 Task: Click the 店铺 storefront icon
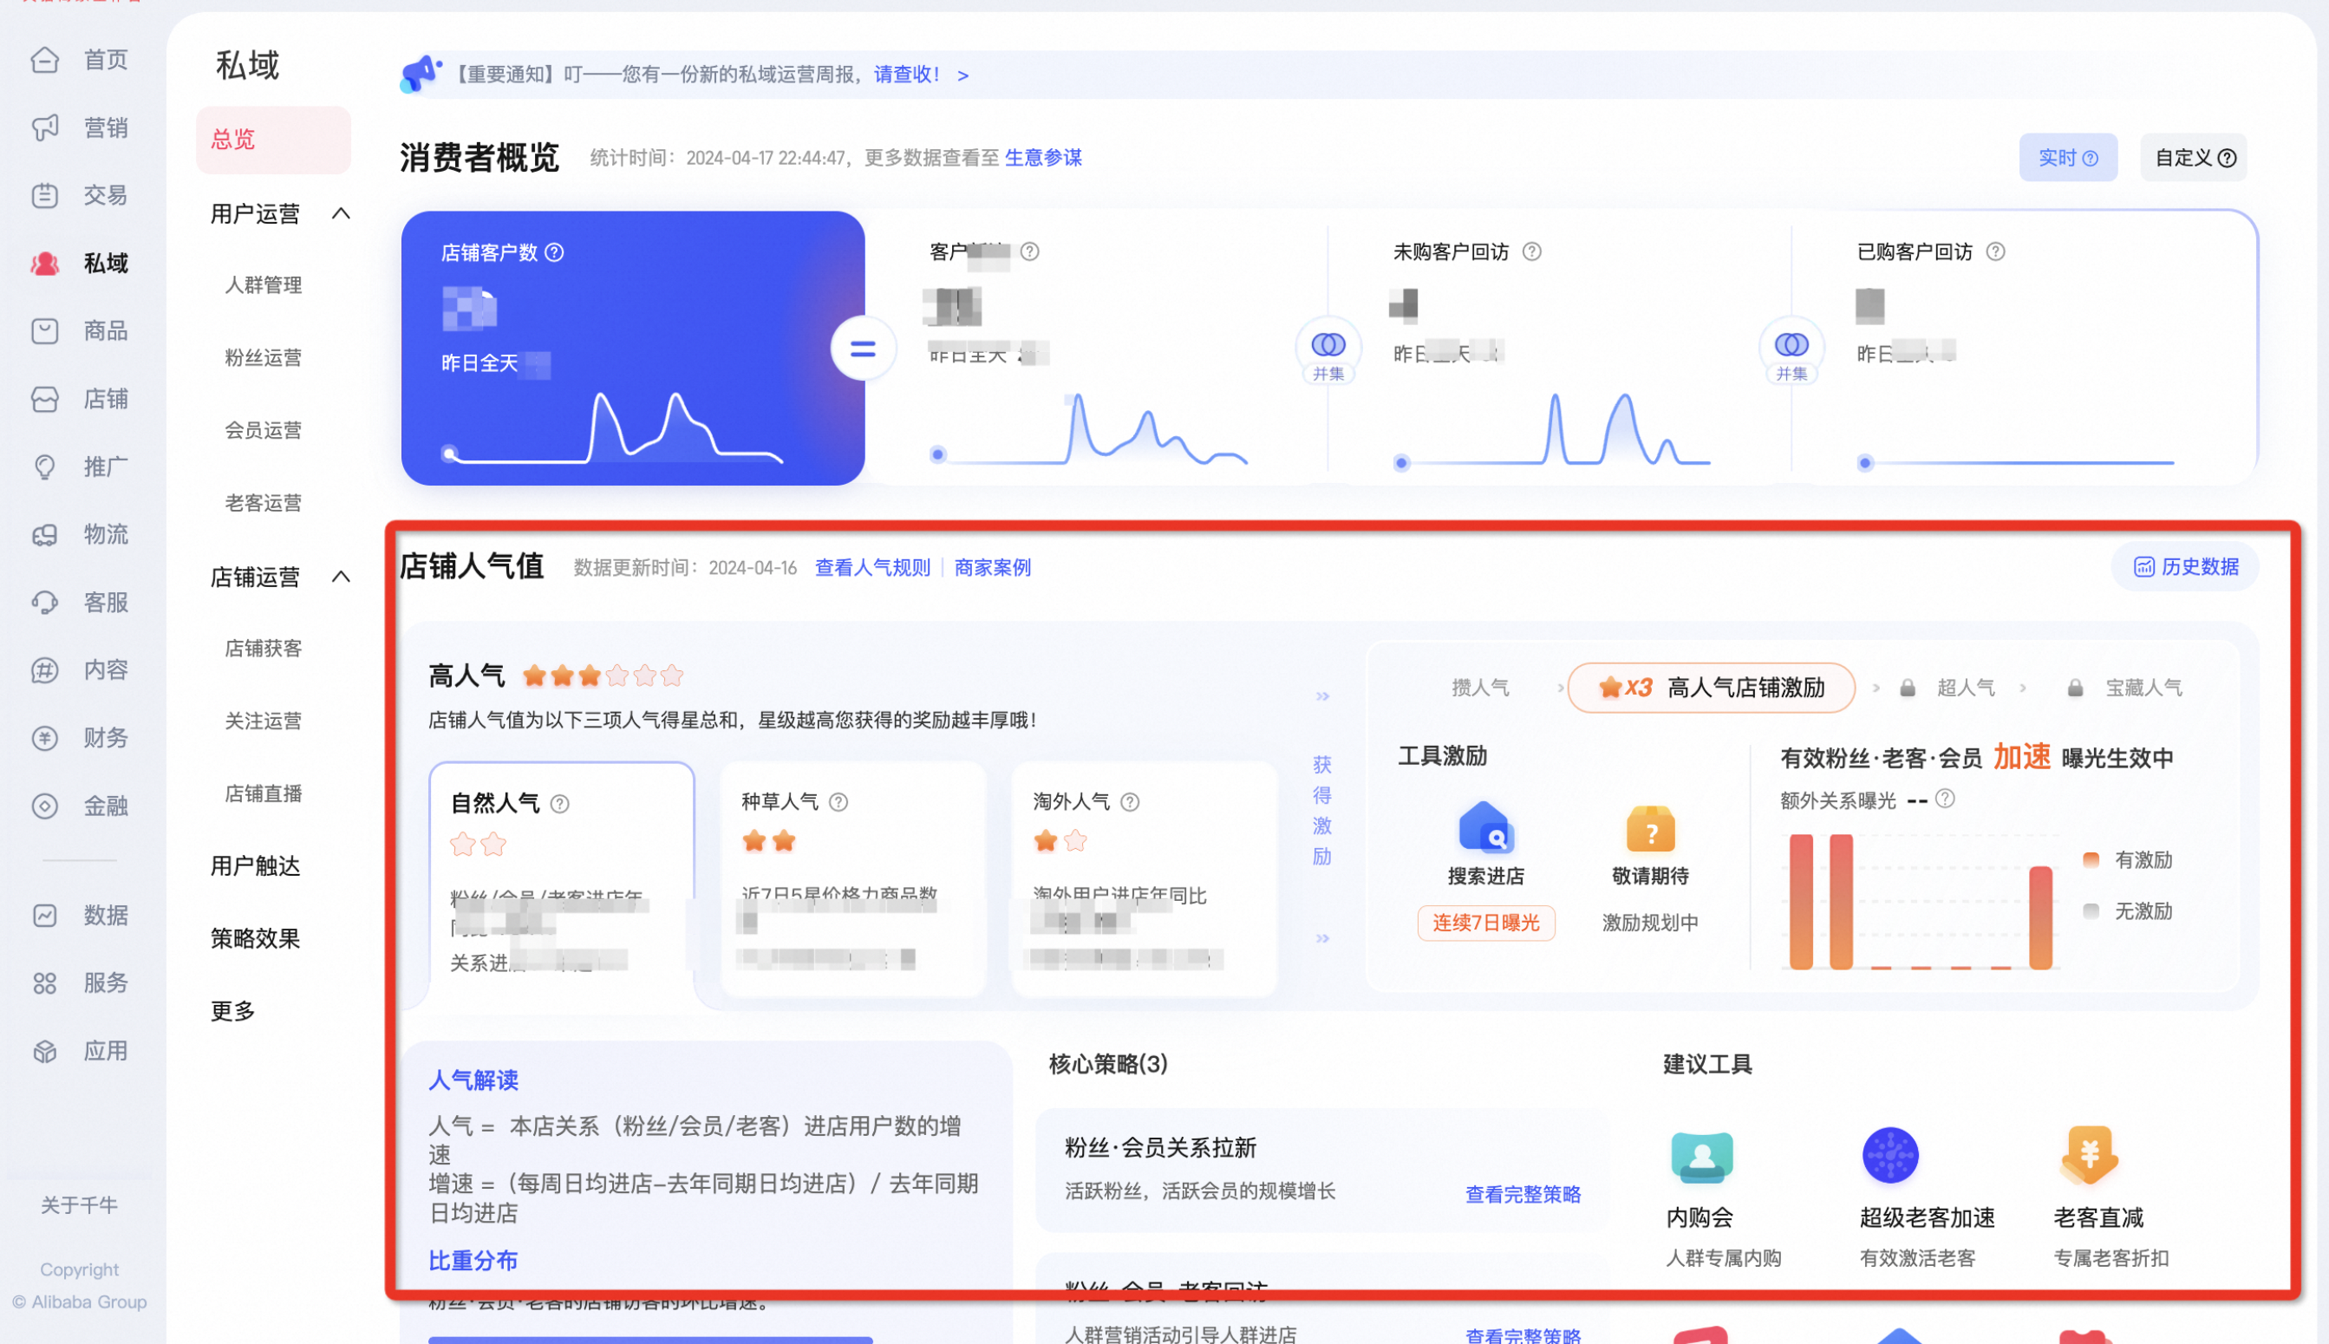(x=44, y=400)
